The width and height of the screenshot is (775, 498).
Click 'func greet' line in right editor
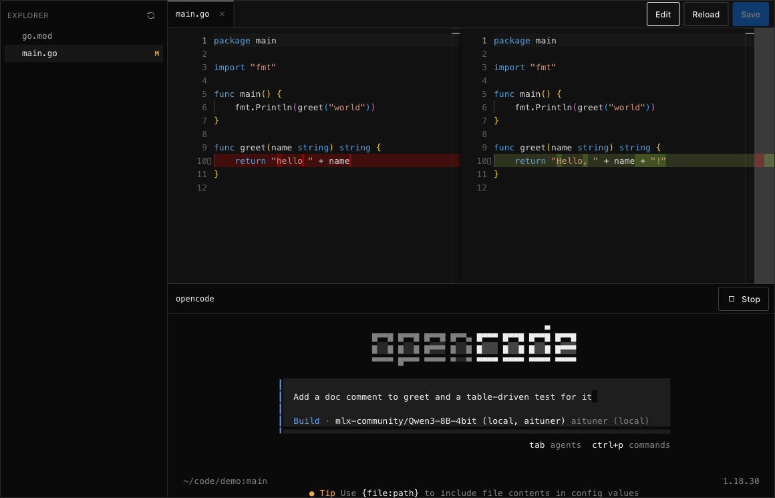pyautogui.click(x=577, y=147)
